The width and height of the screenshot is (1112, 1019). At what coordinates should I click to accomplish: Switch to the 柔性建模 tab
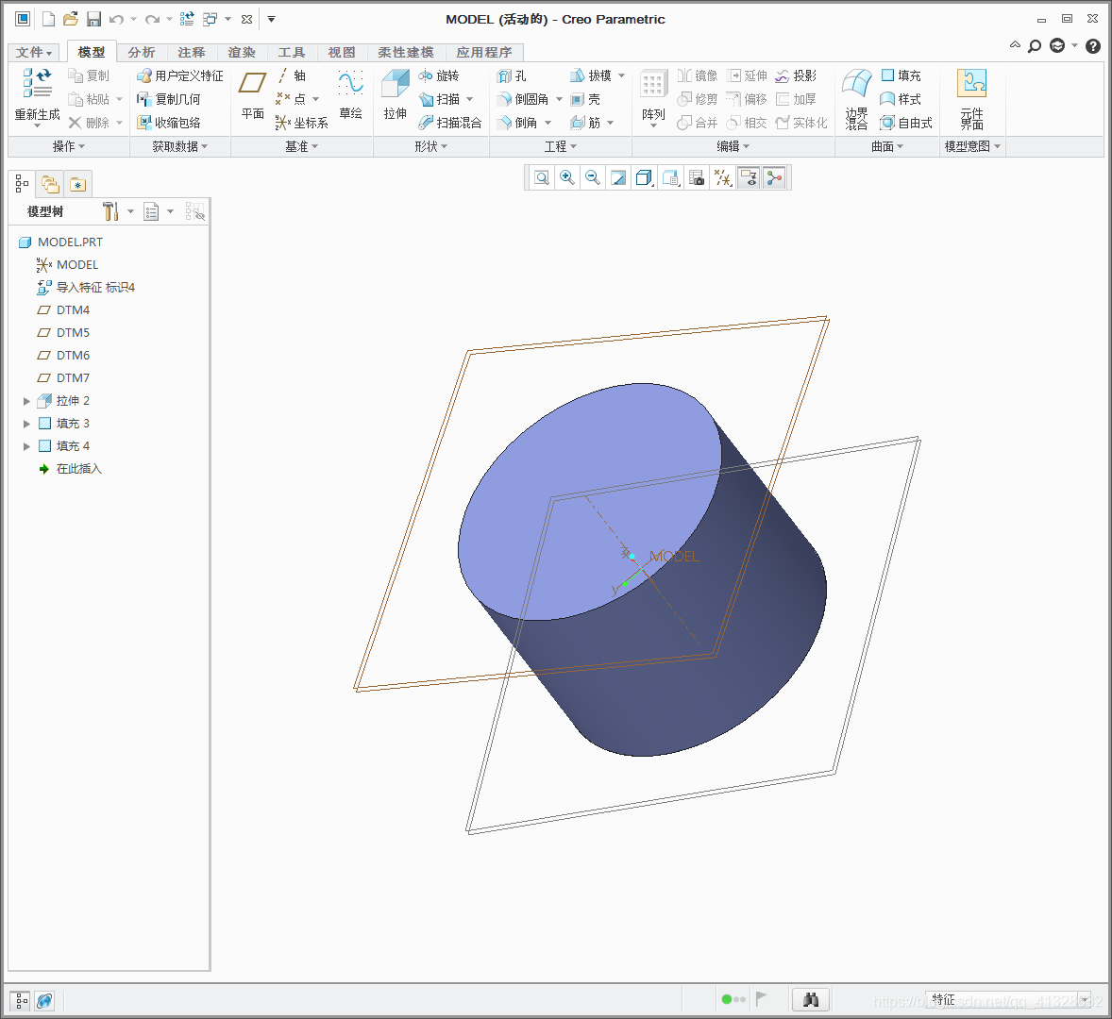point(406,53)
